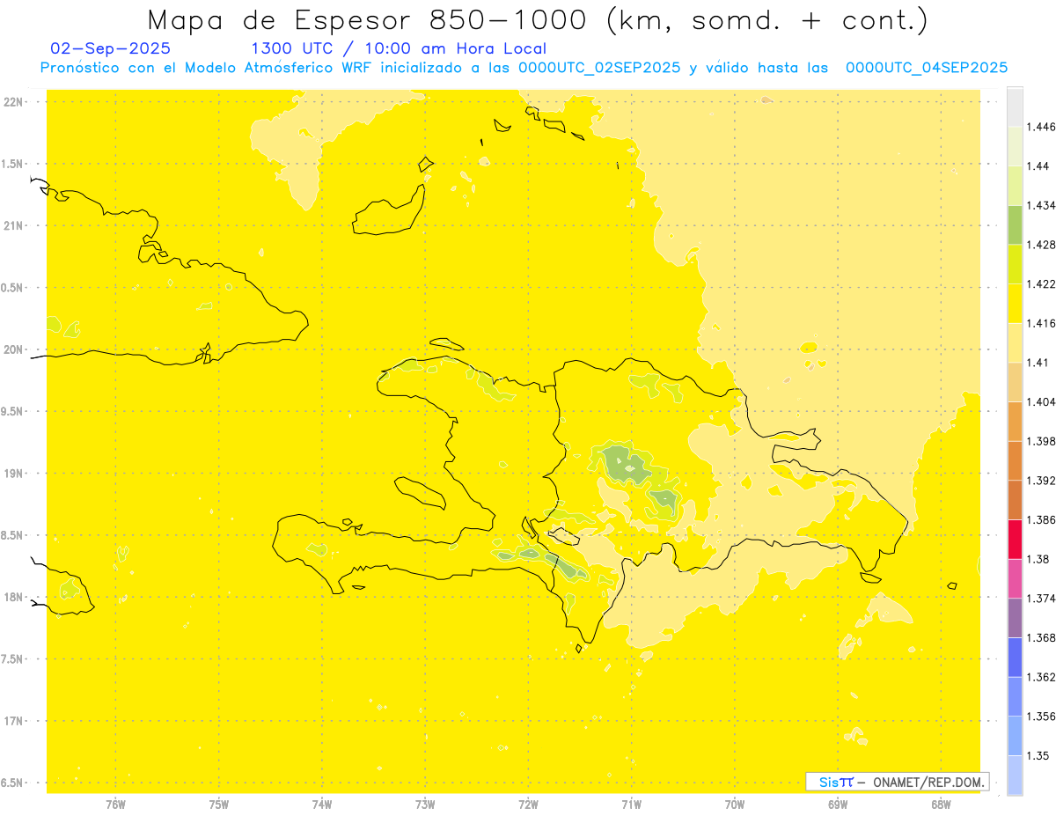Click the "SisTT - ONAMET/REP.DOM." credit label
Screen dimensions: 1056x816
(x=898, y=782)
